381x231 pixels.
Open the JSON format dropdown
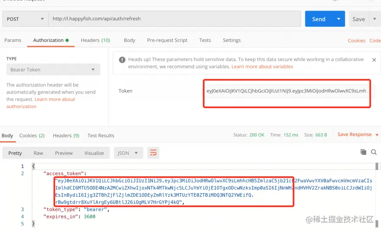[x=128, y=153]
